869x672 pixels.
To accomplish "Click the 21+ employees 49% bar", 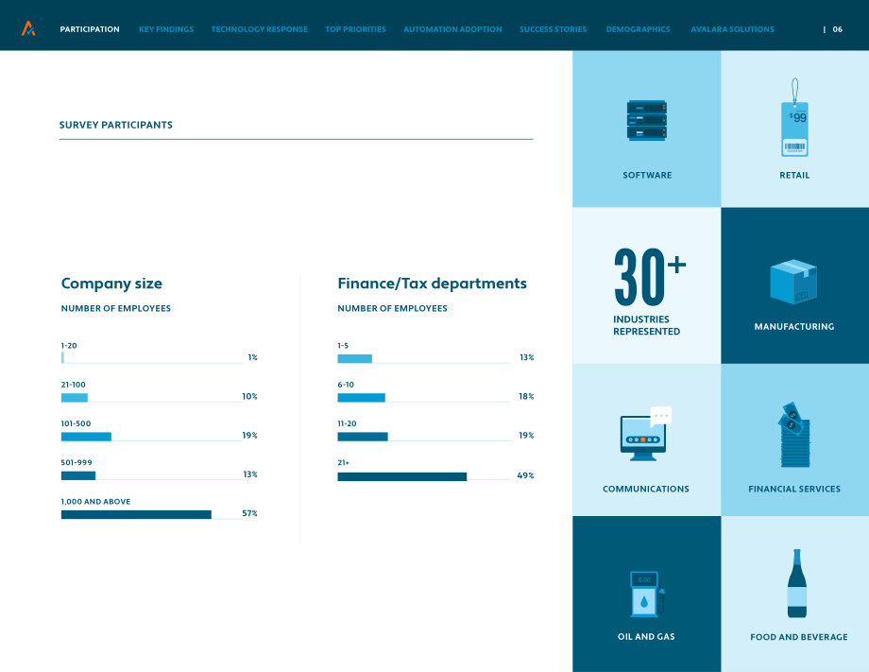I will pyautogui.click(x=401, y=477).
